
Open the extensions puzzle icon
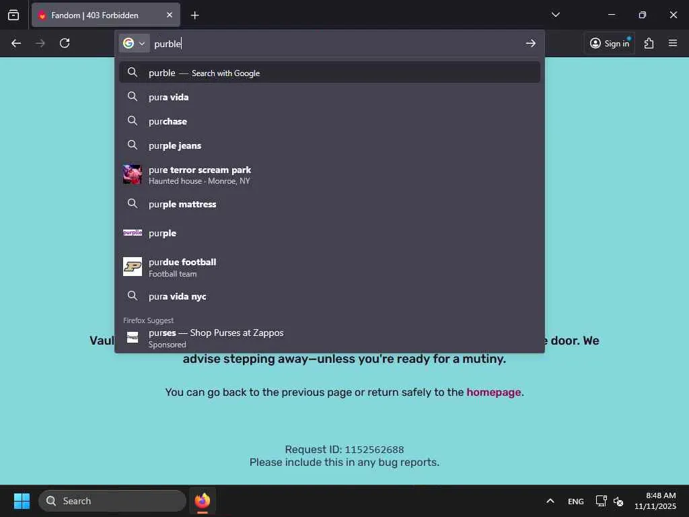click(649, 43)
